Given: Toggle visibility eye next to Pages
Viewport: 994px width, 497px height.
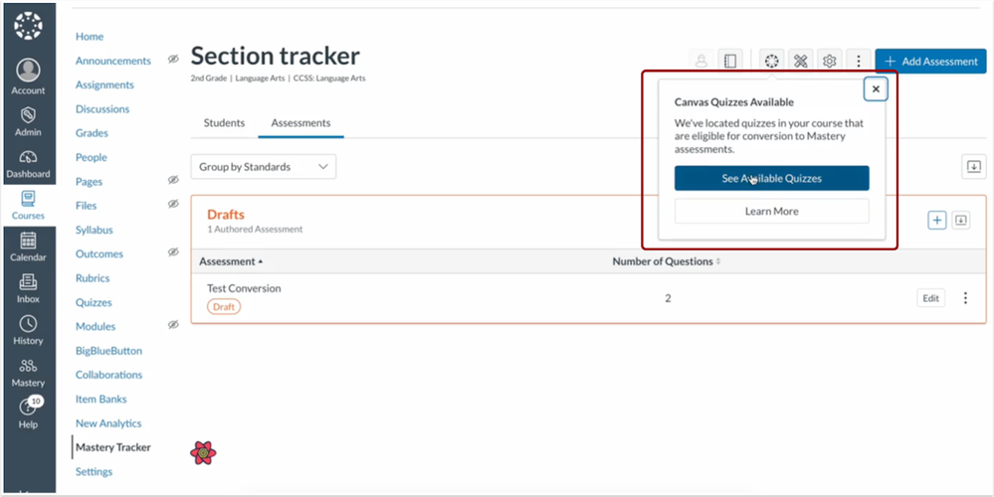Looking at the screenshot, I should (x=173, y=181).
